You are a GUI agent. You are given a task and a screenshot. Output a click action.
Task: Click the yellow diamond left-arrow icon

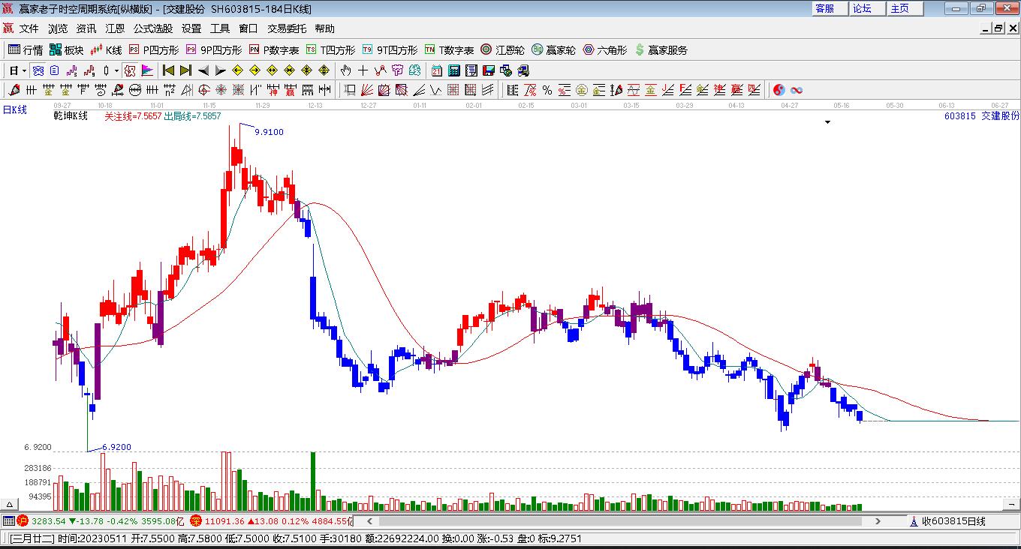tap(237, 70)
